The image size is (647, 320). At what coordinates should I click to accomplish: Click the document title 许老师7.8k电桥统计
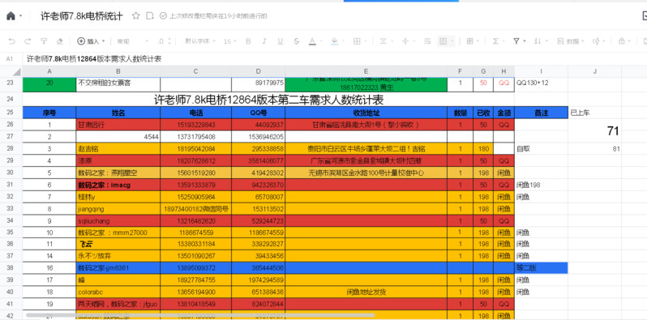[82, 16]
